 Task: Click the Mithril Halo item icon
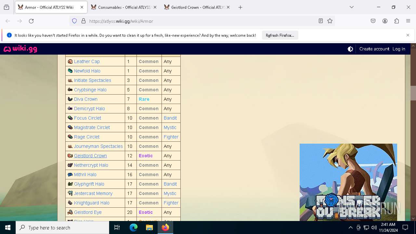pos(70,175)
